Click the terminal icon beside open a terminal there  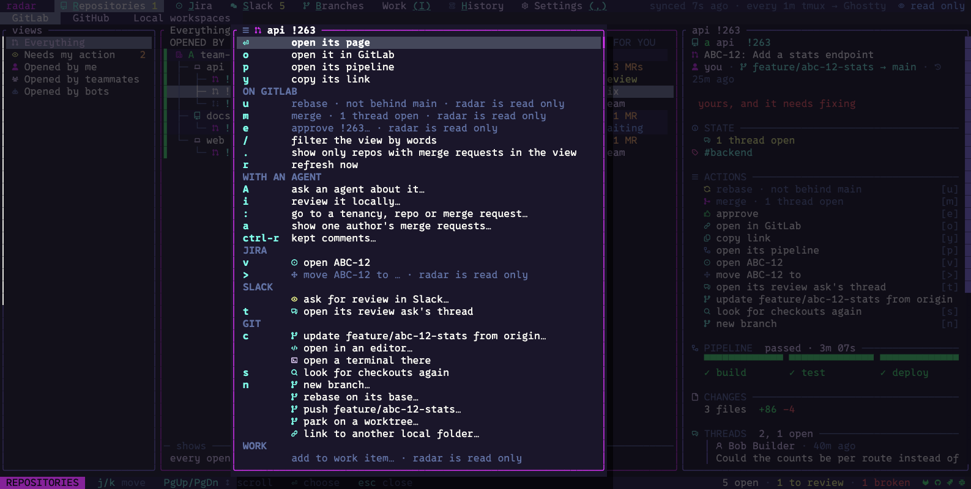294,361
